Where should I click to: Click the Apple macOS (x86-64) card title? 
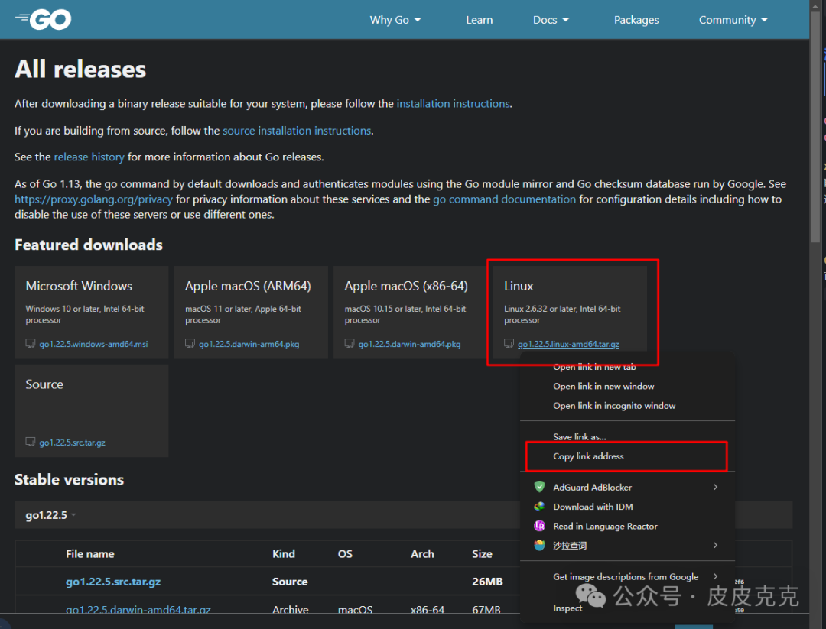click(406, 286)
